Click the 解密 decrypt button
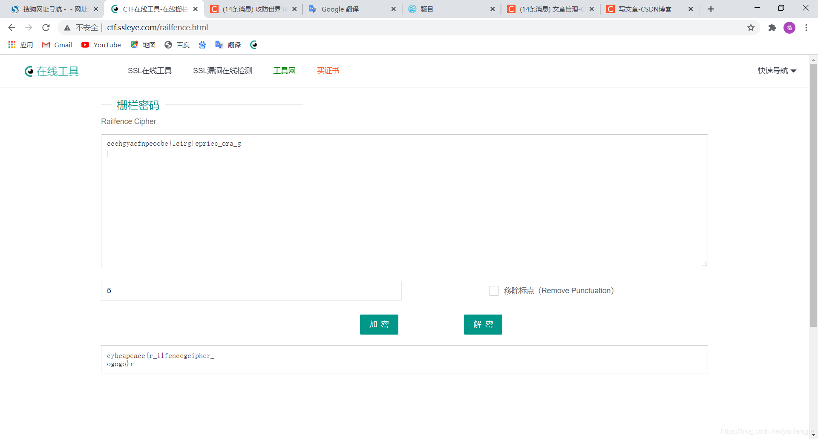Viewport: 818px width, 439px height. (x=483, y=324)
